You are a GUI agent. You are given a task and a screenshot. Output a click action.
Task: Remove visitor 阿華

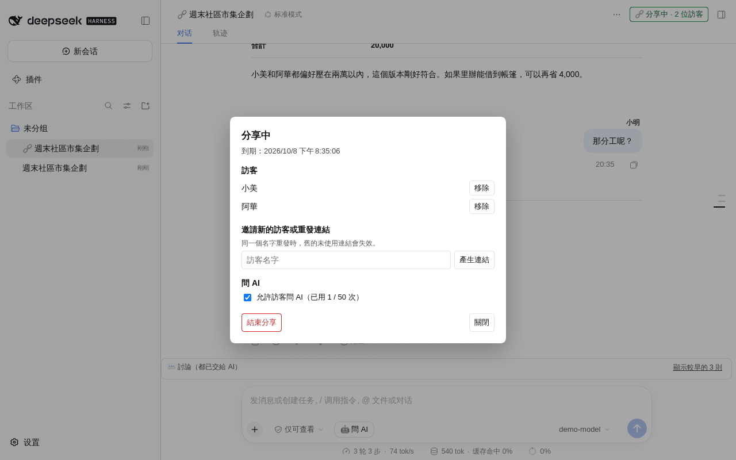(x=482, y=206)
